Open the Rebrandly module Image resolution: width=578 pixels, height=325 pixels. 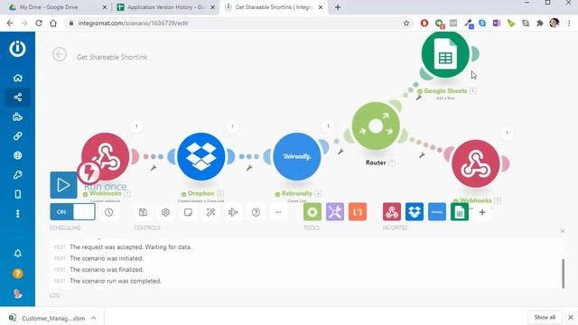tap(297, 156)
